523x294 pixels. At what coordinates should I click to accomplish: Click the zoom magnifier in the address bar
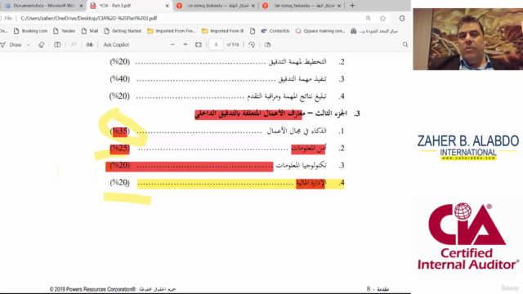click(369, 18)
